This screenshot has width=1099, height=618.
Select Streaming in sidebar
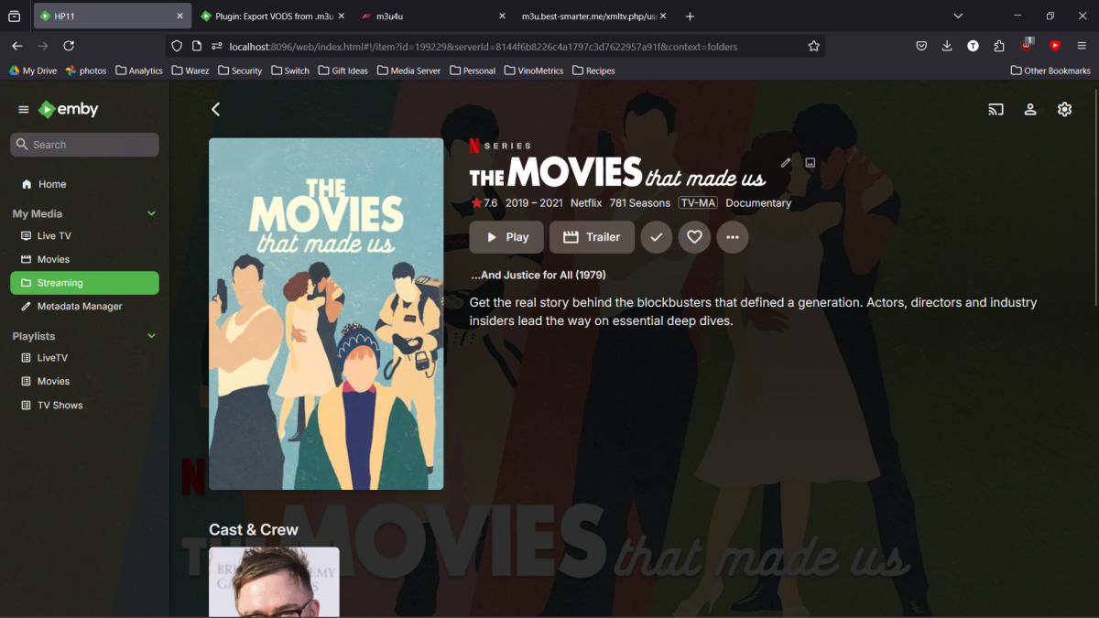click(84, 283)
